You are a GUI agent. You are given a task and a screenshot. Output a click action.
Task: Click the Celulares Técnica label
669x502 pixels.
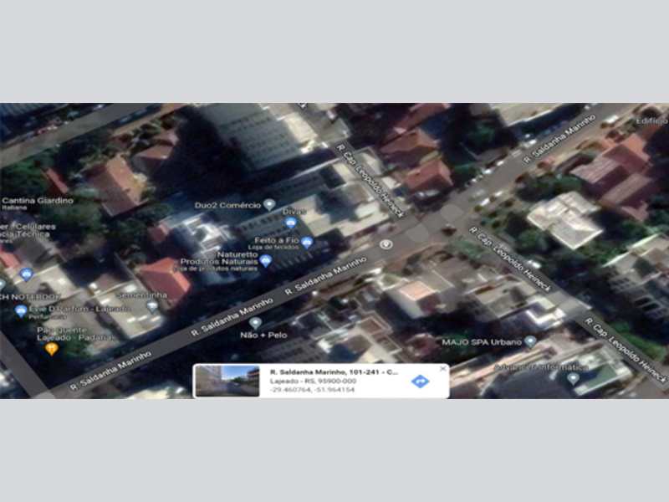pos(28,230)
